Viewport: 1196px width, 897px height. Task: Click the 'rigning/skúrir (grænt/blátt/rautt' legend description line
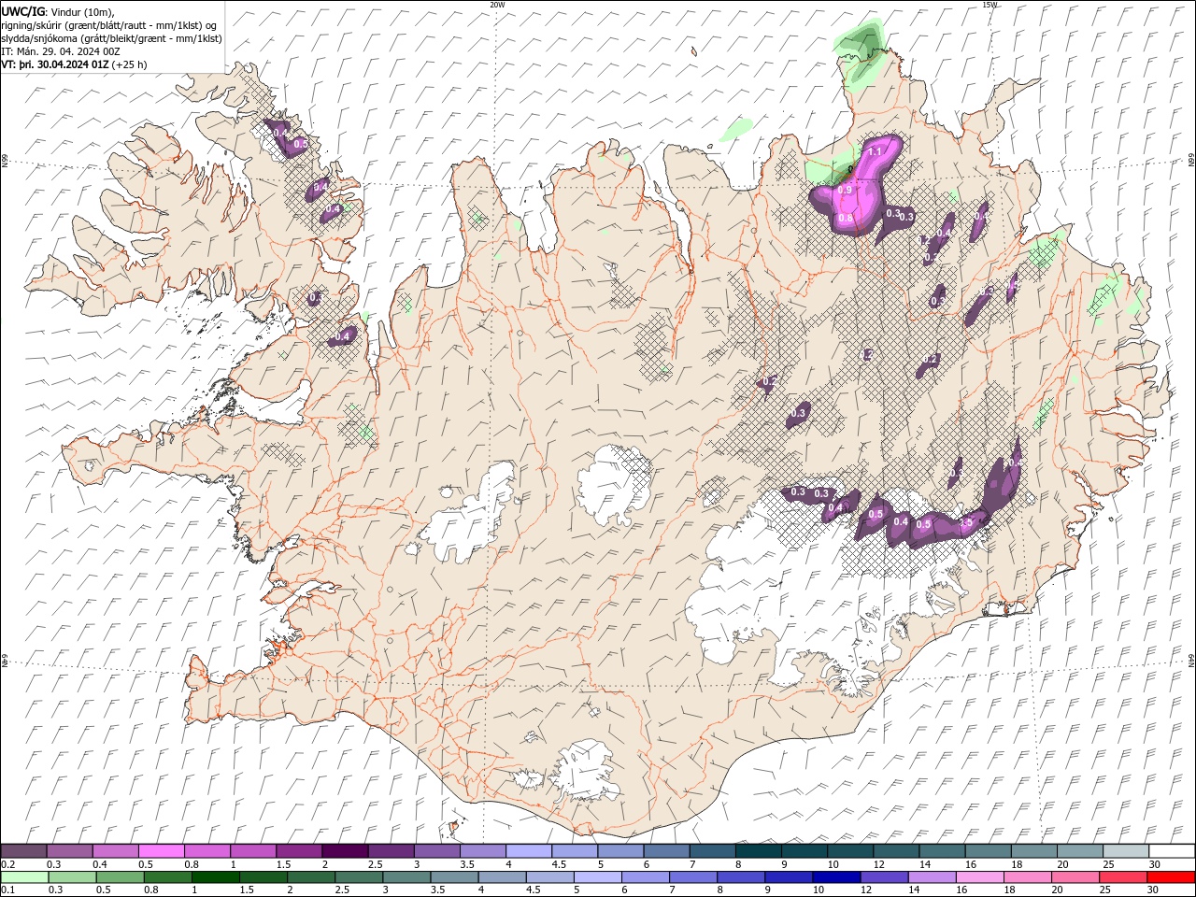point(109,25)
